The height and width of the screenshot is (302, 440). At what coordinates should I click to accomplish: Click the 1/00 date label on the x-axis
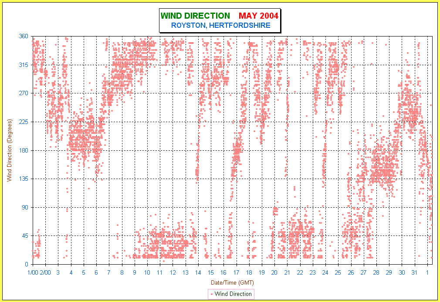click(33, 272)
